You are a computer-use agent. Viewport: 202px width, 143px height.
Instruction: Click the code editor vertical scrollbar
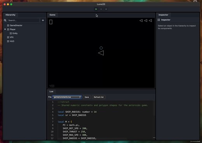(x=154, y=120)
